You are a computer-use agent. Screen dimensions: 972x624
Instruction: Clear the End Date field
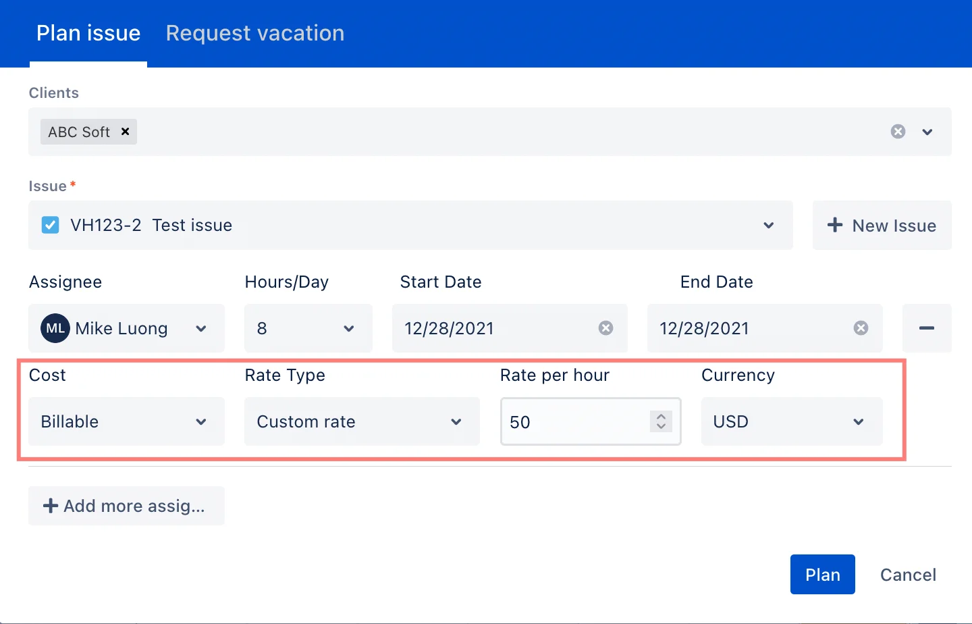click(860, 328)
